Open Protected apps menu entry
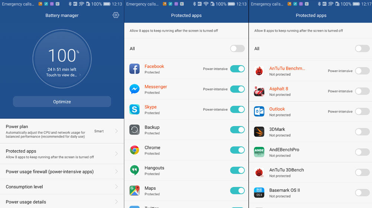Image resolution: width=372 pixels, height=208 pixels. click(x=62, y=154)
